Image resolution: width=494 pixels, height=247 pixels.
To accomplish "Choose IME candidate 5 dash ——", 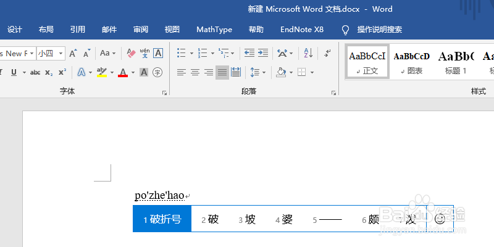I will [x=327, y=219].
